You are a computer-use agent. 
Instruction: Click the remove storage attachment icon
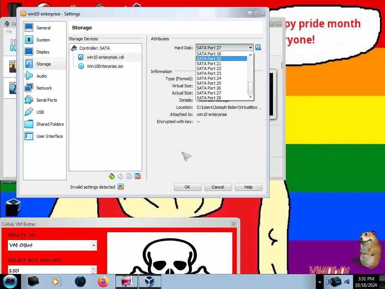click(138, 176)
